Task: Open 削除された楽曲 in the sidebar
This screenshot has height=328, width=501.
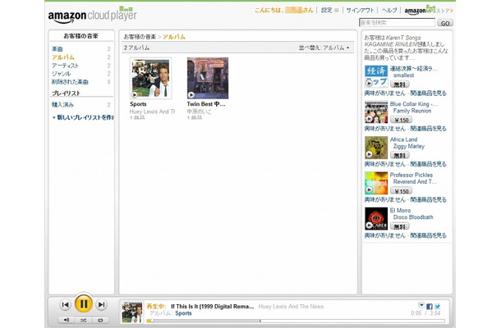Action: [x=70, y=82]
